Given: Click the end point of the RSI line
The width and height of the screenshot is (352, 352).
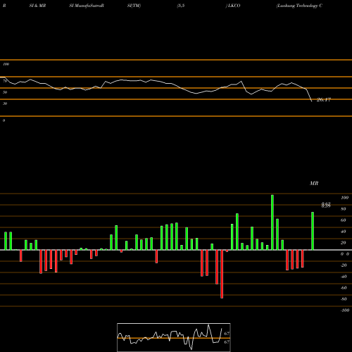Looking at the screenshot, I should point(312,101).
